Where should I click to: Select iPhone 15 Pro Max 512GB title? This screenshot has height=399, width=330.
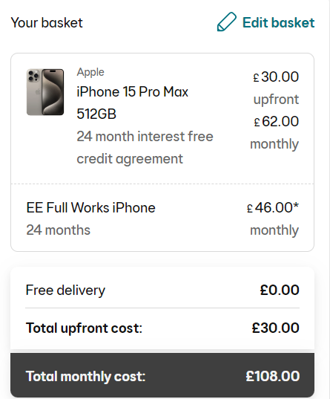click(132, 103)
